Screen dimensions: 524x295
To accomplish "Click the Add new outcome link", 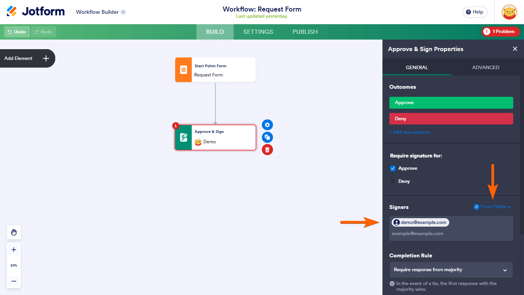I will pos(410,132).
